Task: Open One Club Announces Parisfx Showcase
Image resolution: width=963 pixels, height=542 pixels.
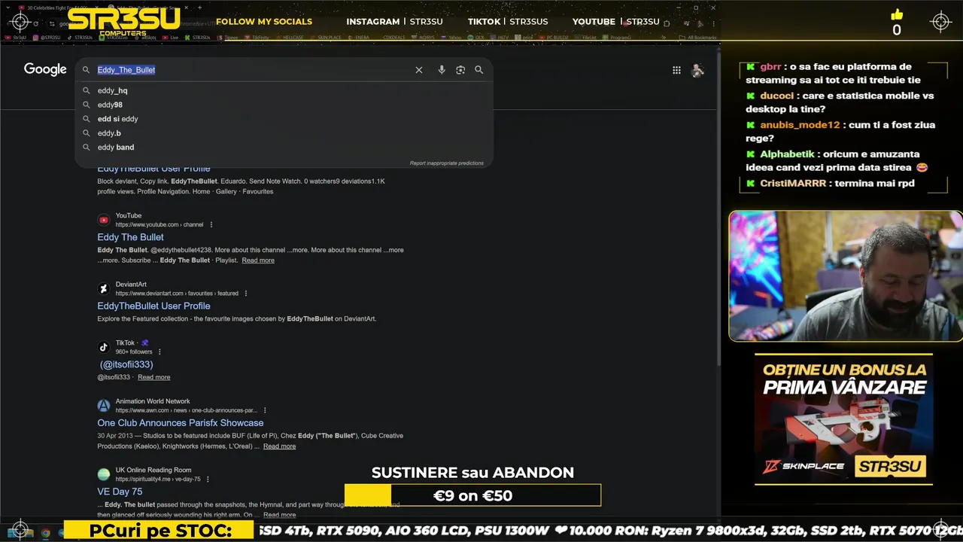Action: pyautogui.click(x=181, y=423)
